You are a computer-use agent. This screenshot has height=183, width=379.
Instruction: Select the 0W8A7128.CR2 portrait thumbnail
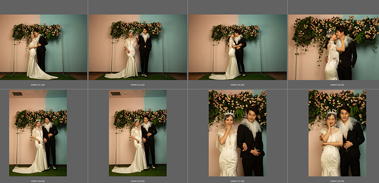click(38, 133)
